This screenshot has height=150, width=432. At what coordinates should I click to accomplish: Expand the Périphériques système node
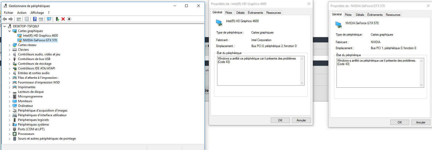coord(10,125)
